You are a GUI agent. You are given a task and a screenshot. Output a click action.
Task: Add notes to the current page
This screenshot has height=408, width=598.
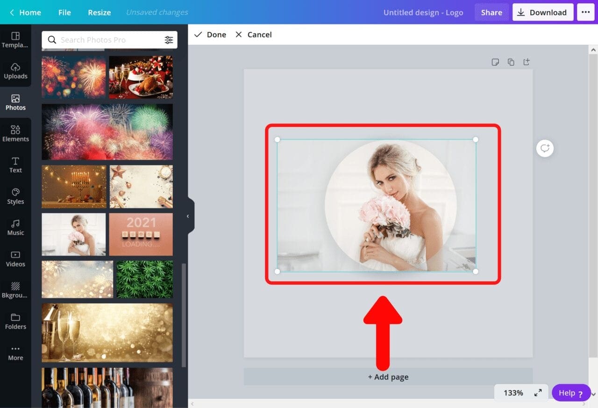(x=495, y=62)
